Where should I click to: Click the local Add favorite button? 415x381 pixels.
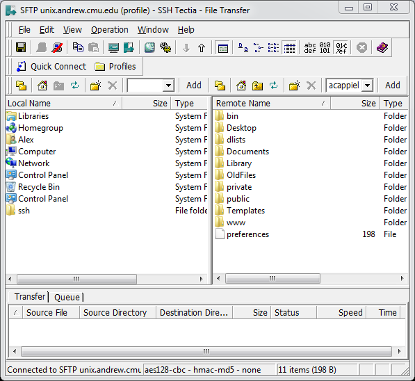pyautogui.click(x=194, y=86)
